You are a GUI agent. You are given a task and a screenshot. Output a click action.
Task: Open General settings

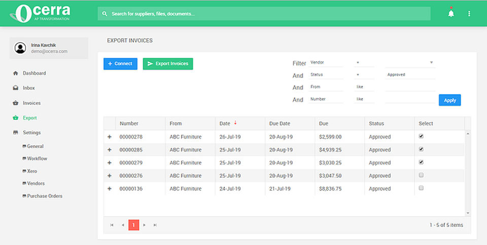[35, 146]
